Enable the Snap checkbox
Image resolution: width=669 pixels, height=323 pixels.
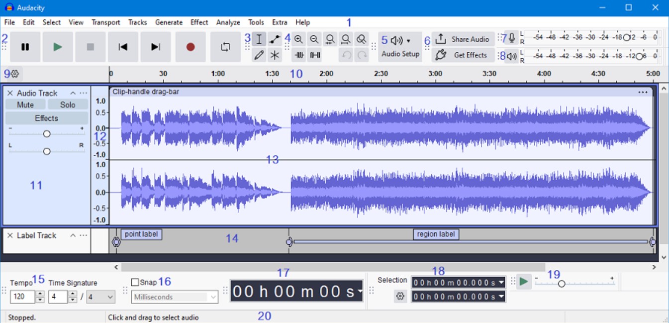[135, 282]
